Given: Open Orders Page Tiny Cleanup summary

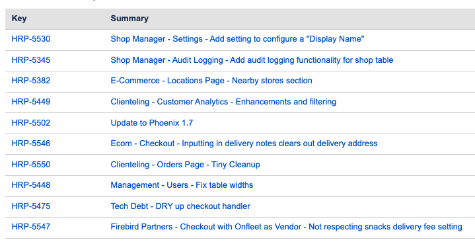Looking at the screenshot, I should point(185,165).
